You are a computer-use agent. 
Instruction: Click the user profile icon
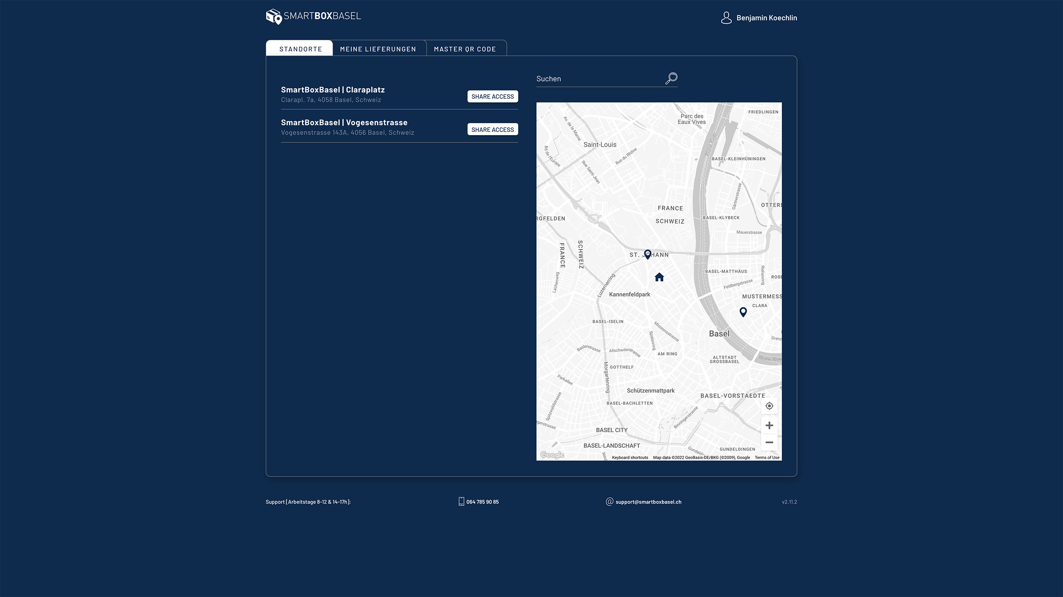tap(726, 18)
